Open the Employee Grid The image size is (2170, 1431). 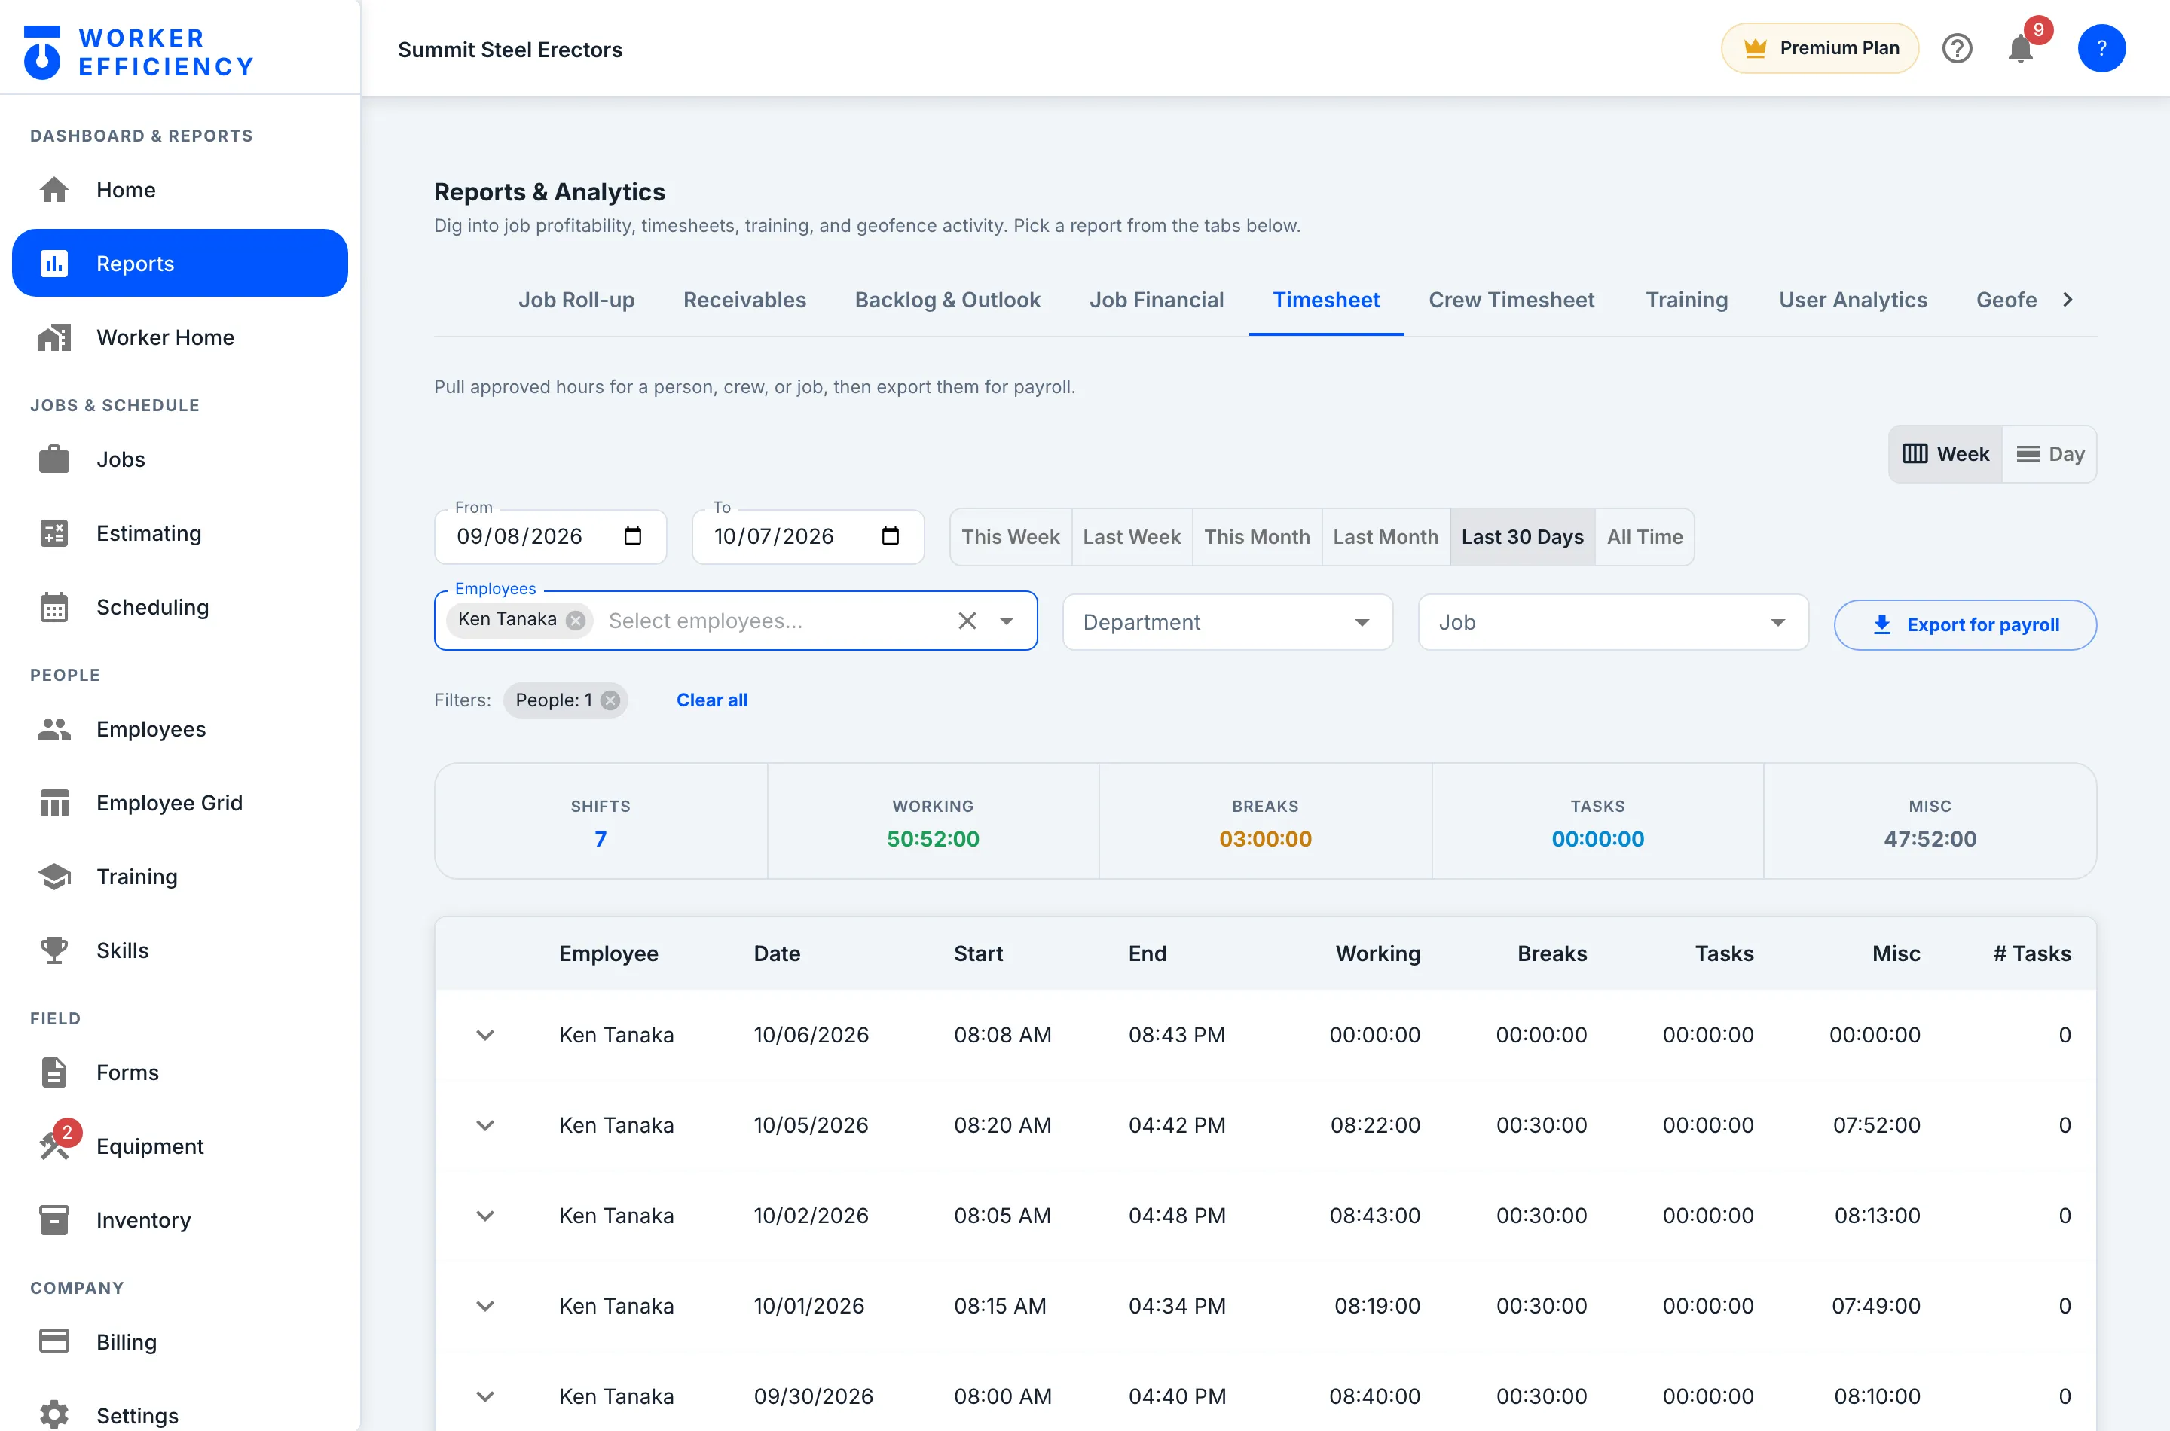(180, 803)
